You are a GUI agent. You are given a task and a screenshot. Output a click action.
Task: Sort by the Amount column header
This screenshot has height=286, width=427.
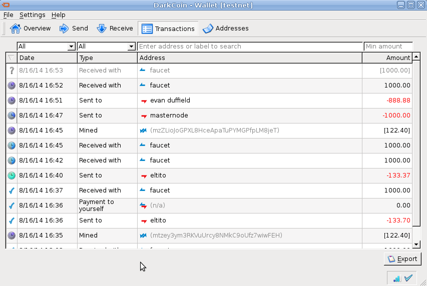click(387, 57)
